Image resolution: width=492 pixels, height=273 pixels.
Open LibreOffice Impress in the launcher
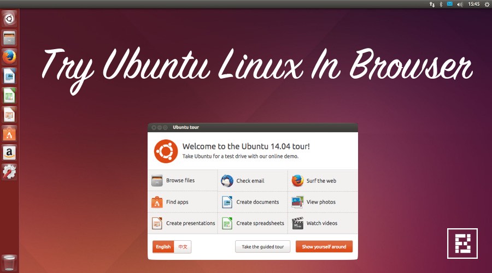(9, 115)
